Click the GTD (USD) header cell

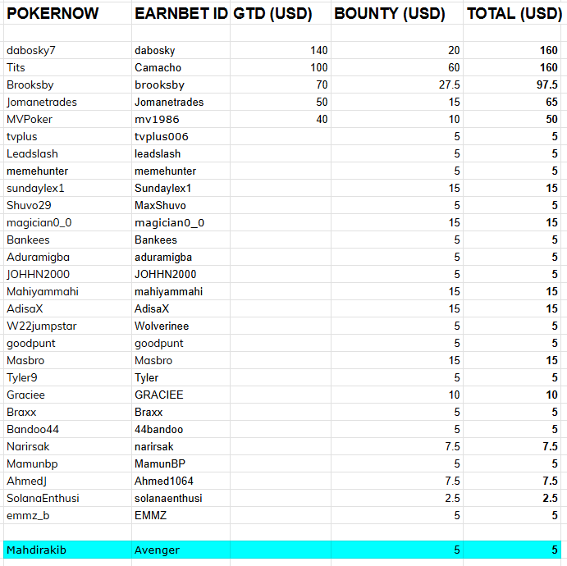tap(280, 14)
